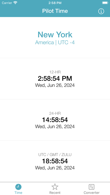Screen dimensions: 110x195
Task: Tap the battery indicator icon
Action: (105, 3)
